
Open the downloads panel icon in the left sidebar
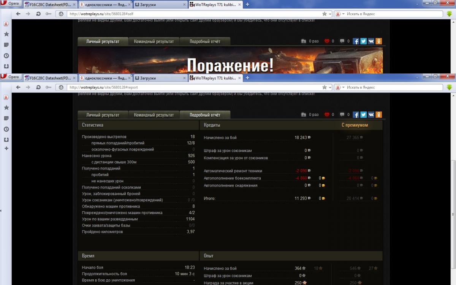(x=6, y=139)
